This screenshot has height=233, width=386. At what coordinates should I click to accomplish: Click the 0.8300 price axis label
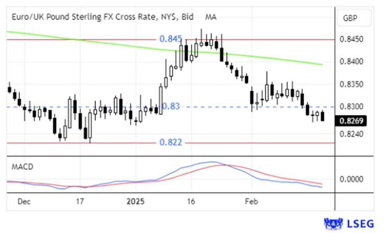pos(351,107)
